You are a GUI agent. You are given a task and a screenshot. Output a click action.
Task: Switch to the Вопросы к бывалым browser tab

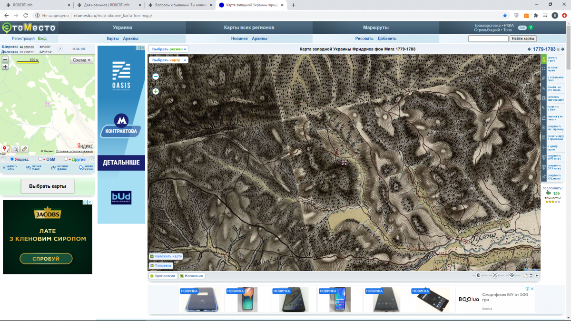tap(179, 5)
